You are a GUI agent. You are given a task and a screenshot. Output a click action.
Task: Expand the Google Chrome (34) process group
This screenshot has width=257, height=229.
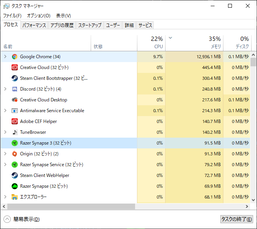5,57
